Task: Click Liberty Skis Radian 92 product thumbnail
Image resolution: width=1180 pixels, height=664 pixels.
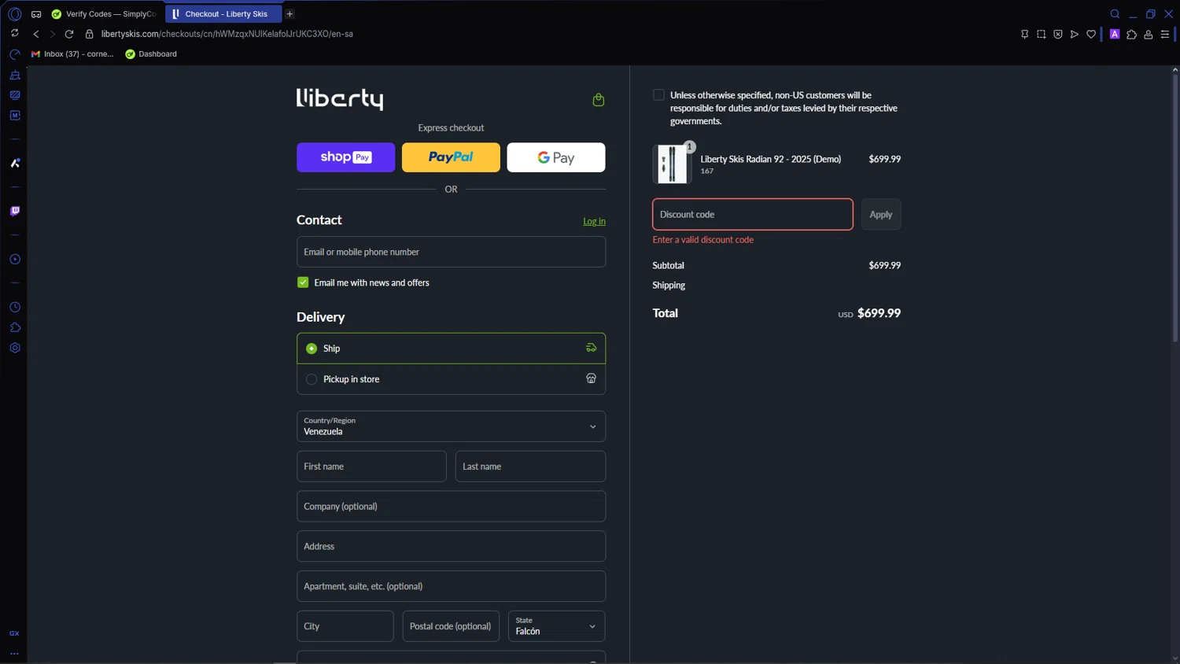Action: pyautogui.click(x=672, y=164)
